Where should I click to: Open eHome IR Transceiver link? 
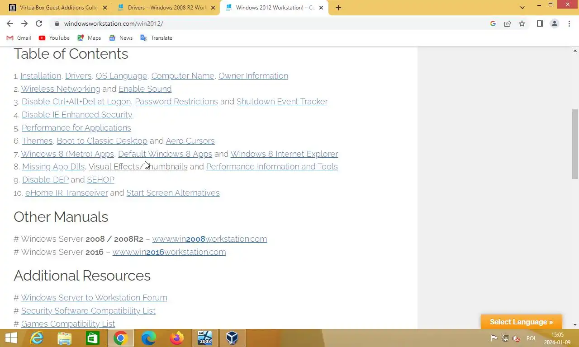tap(66, 193)
